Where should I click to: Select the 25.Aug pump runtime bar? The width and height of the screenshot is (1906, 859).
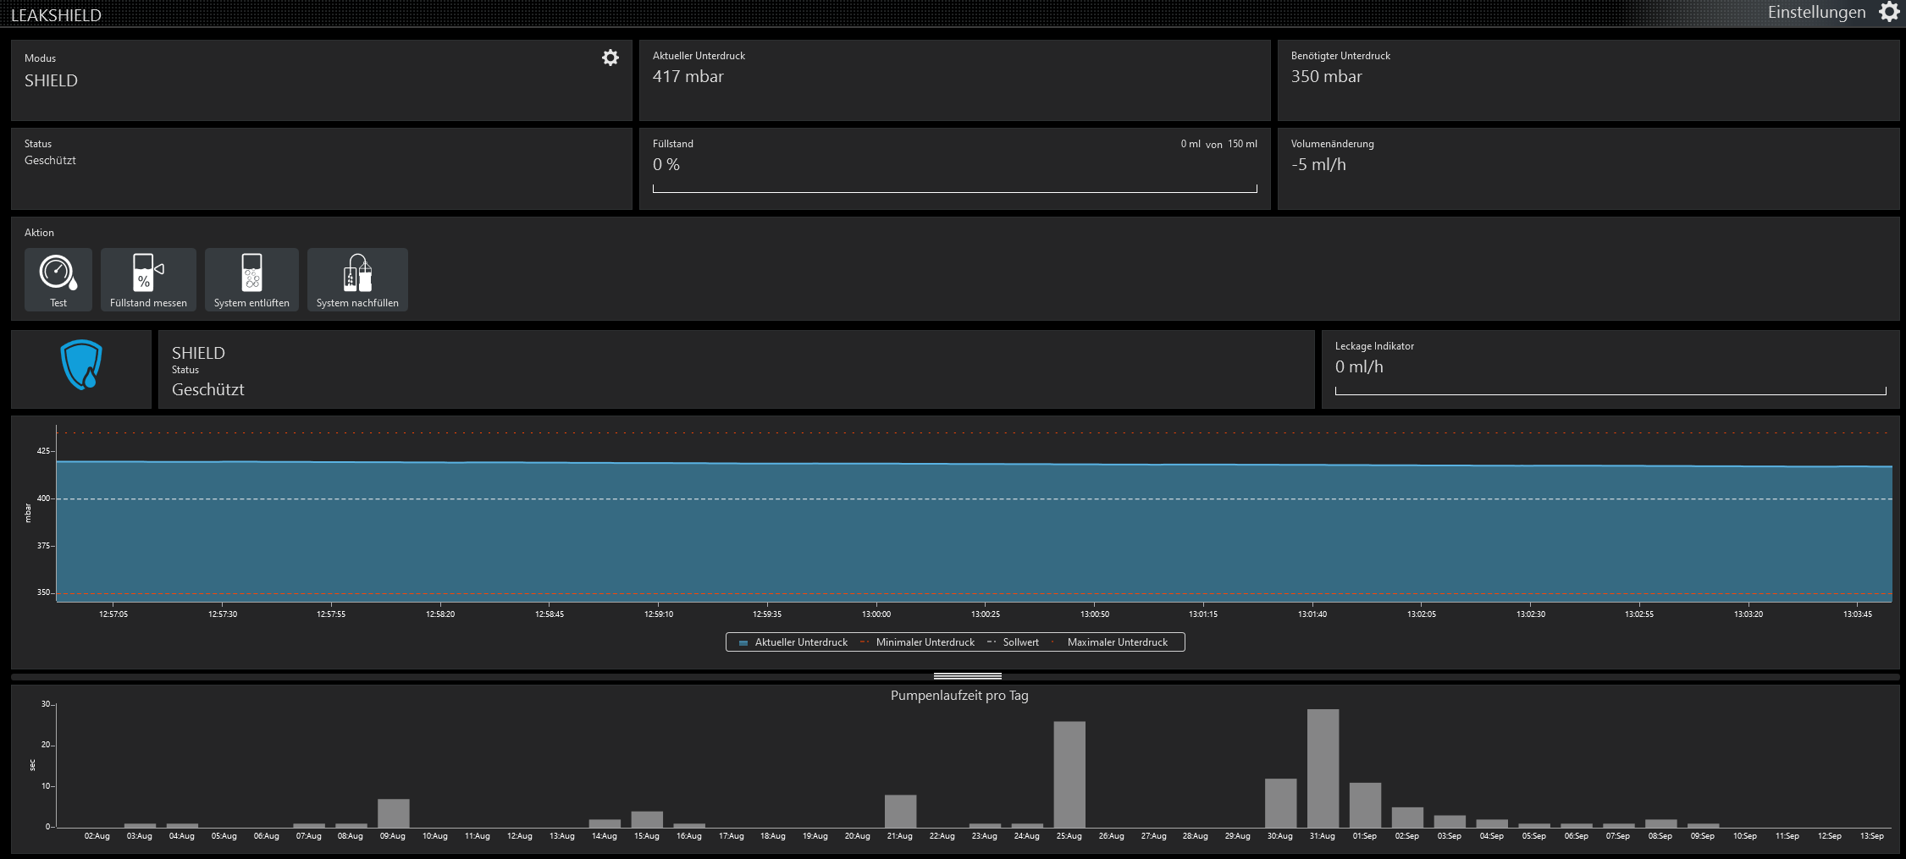pyautogui.click(x=1069, y=774)
